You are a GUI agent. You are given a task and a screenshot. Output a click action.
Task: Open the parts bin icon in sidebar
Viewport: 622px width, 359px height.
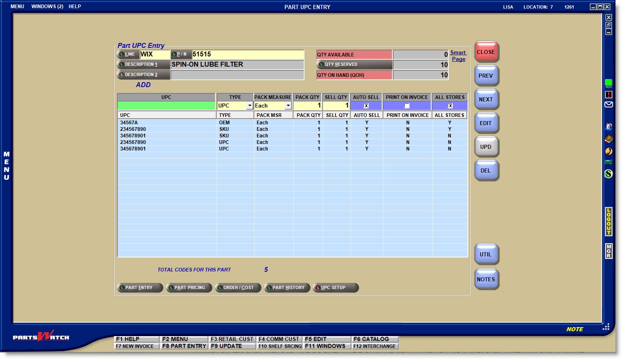[x=609, y=126]
